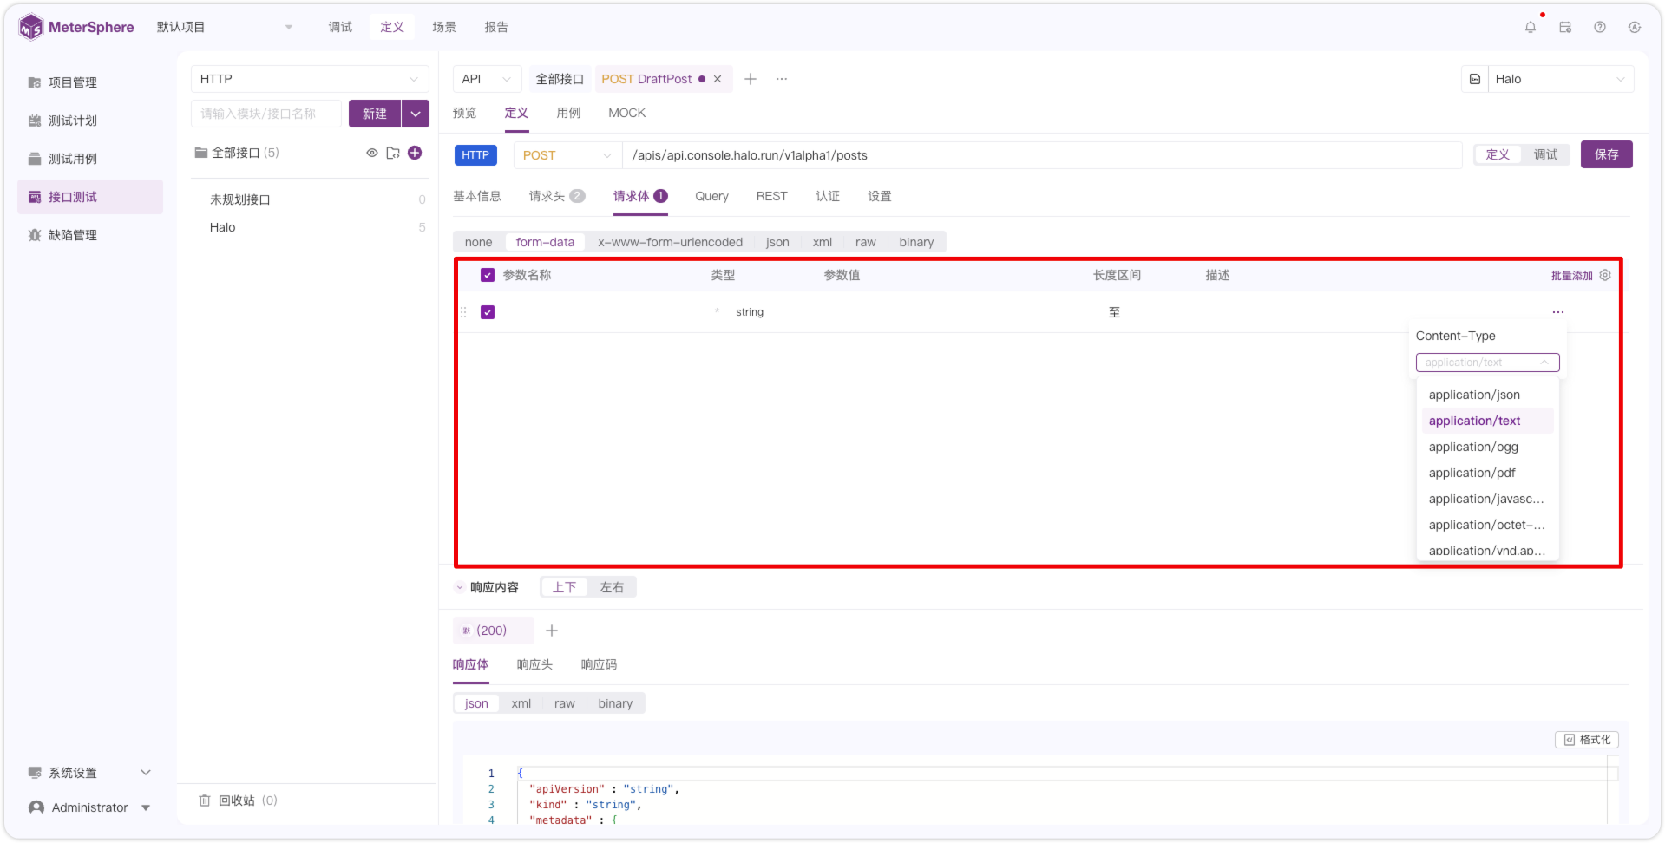Open the tab bar more options ellipsis
Image resolution: width=1665 pixels, height=843 pixels.
coord(782,79)
